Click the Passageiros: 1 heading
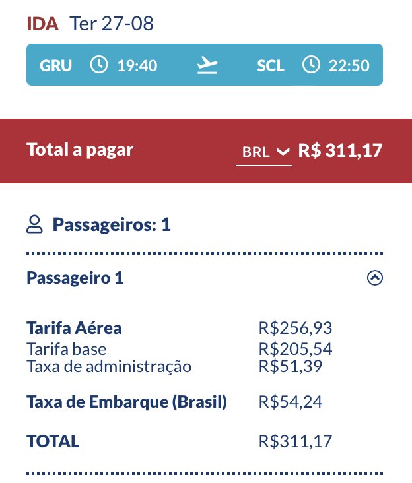The width and height of the screenshot is (412, 483). point(112,224)
